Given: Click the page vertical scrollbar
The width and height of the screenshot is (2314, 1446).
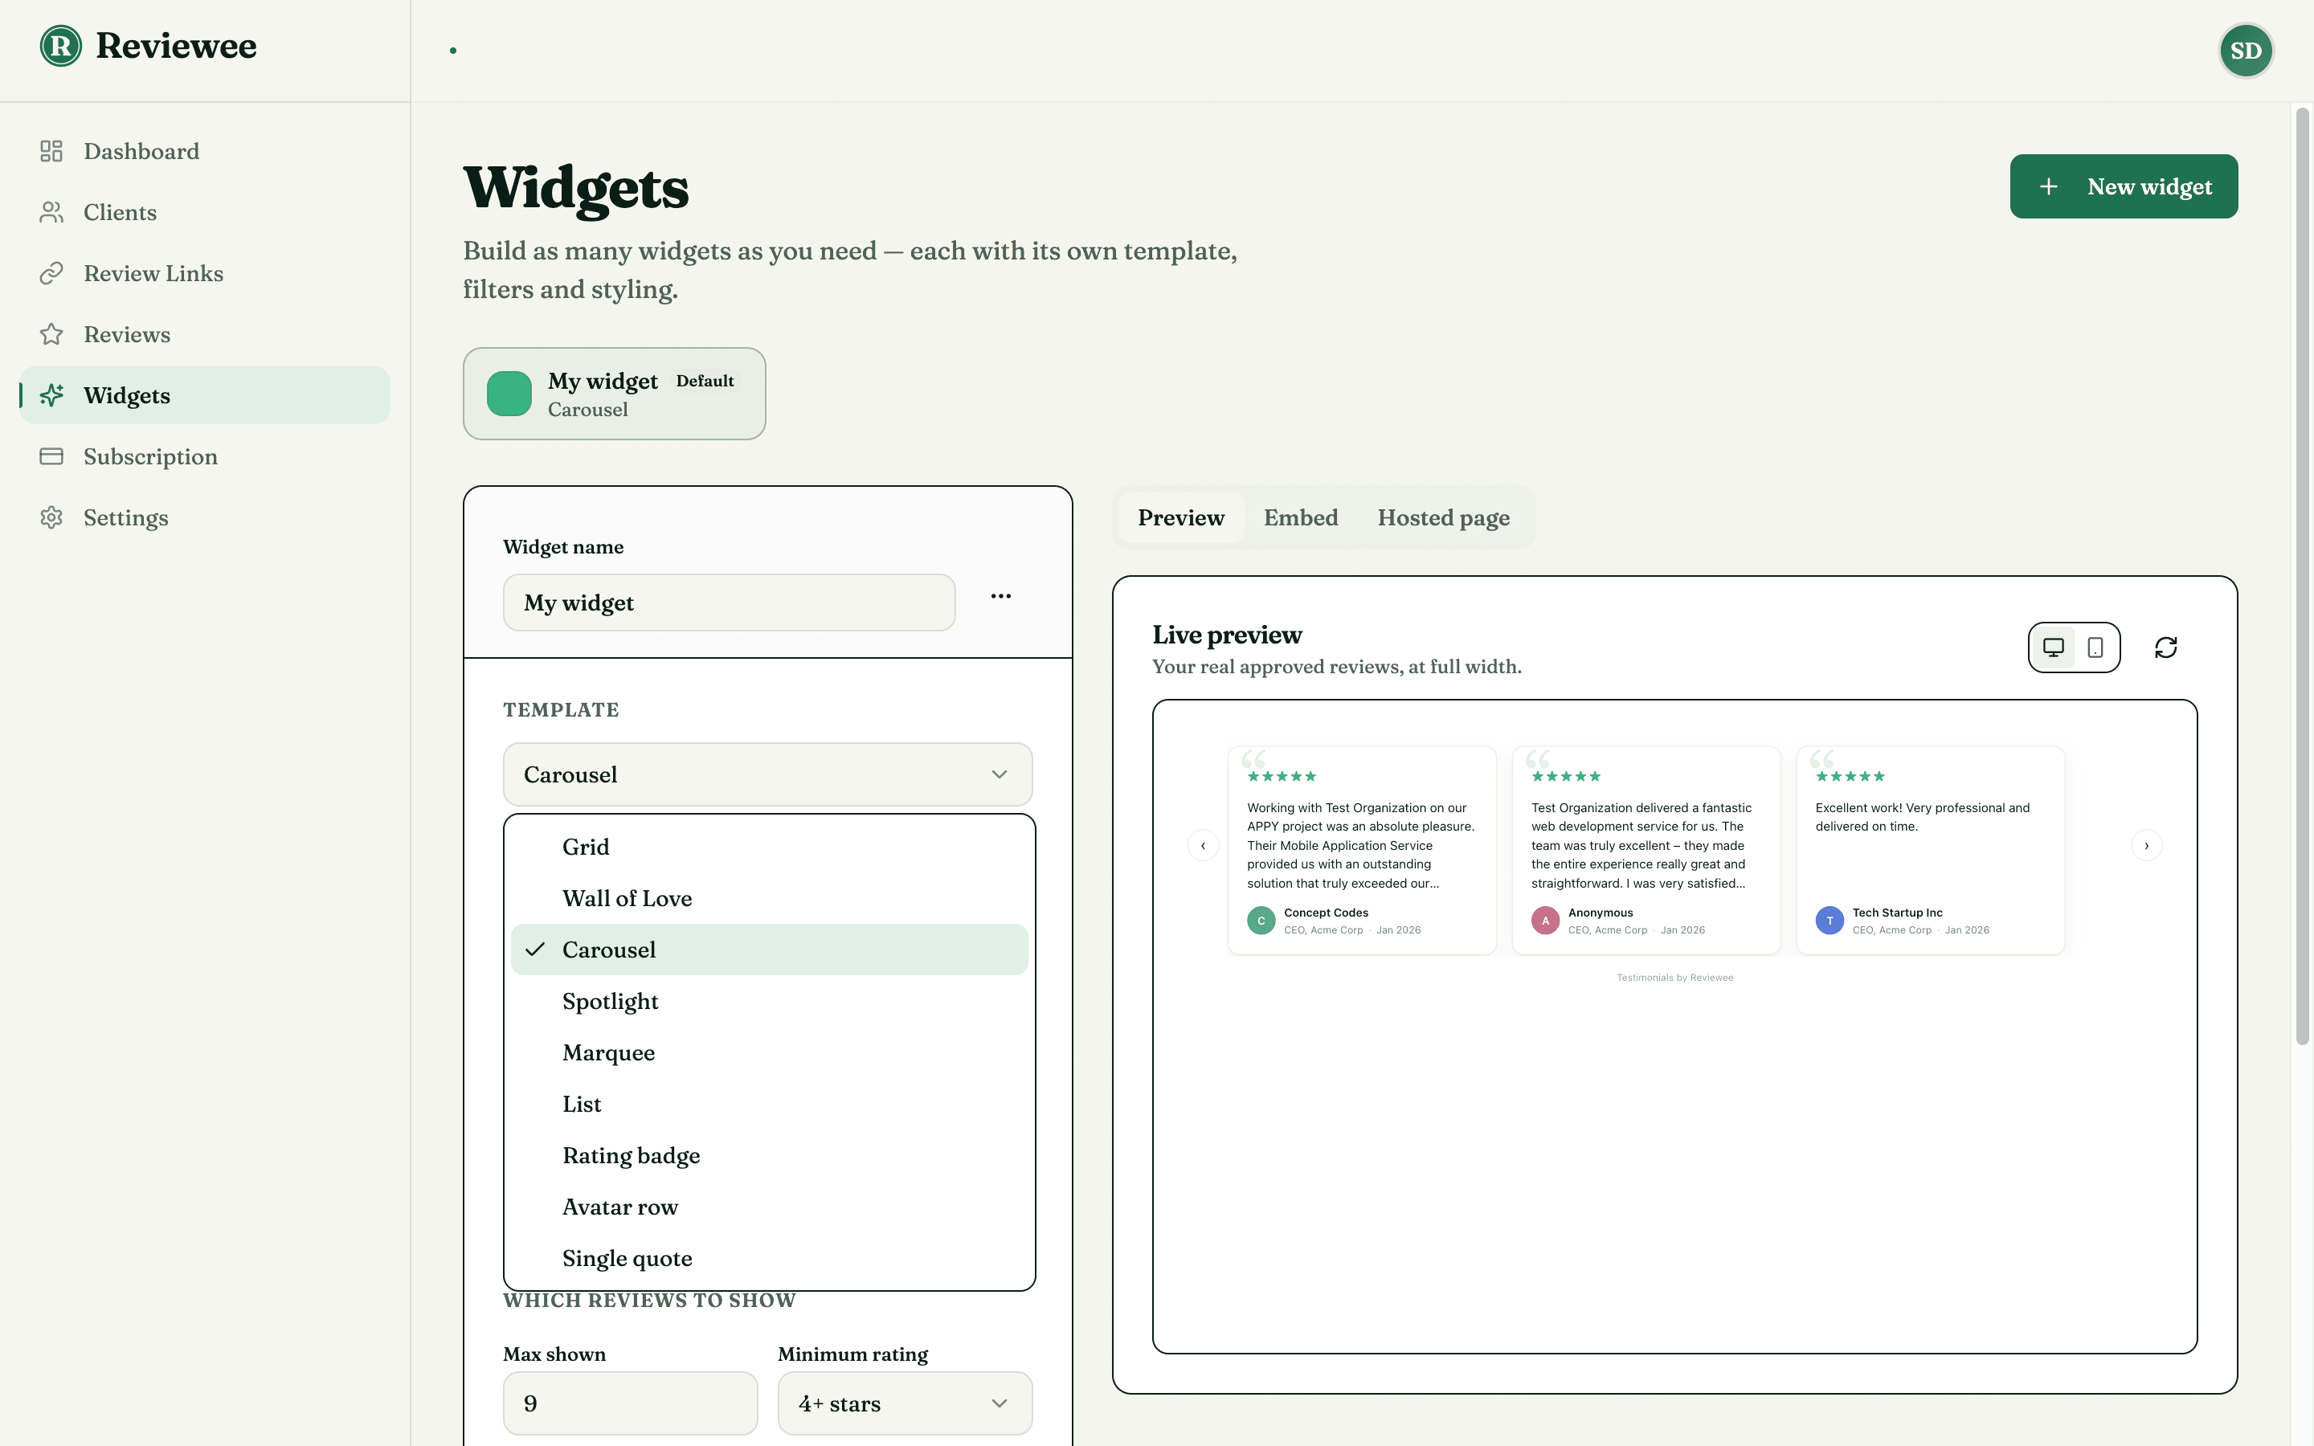Looking at the screenshot, I should [x=2302, y=577].
